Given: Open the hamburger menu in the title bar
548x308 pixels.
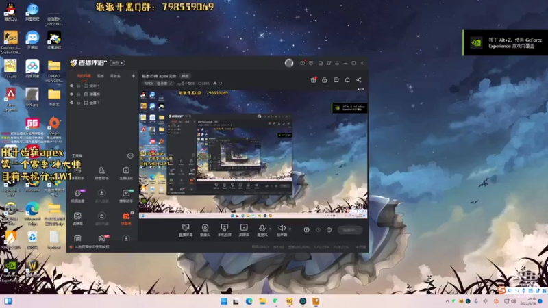Looking at the screenshot, I should pyautogui.click(x=337, y=63).
